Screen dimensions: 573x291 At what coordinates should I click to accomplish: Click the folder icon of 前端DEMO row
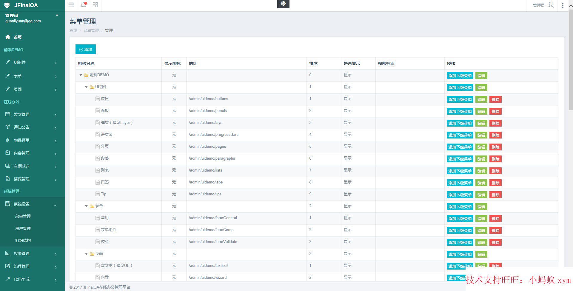coord(86,75)
